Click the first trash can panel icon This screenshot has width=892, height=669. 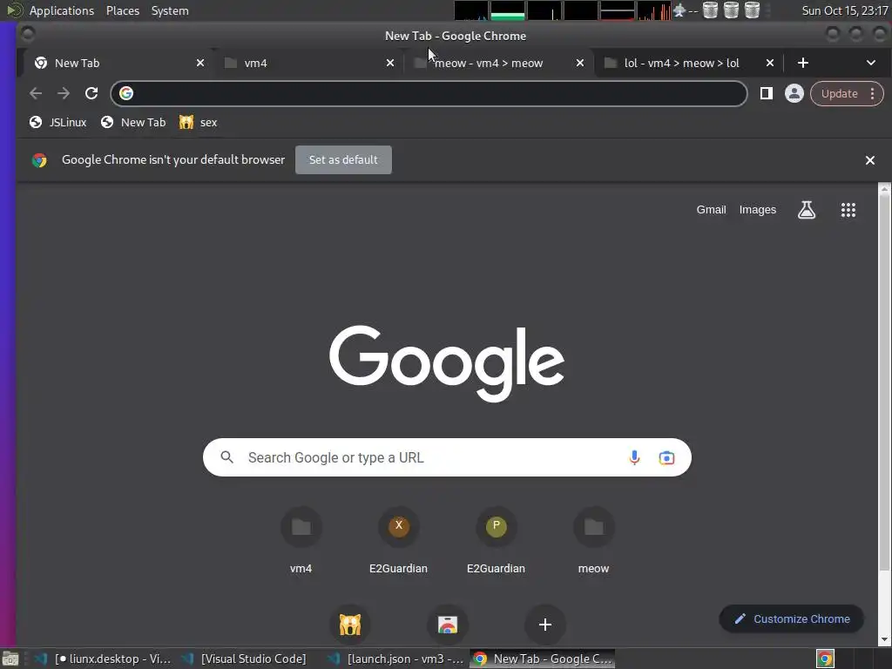[x=710, y=10]
